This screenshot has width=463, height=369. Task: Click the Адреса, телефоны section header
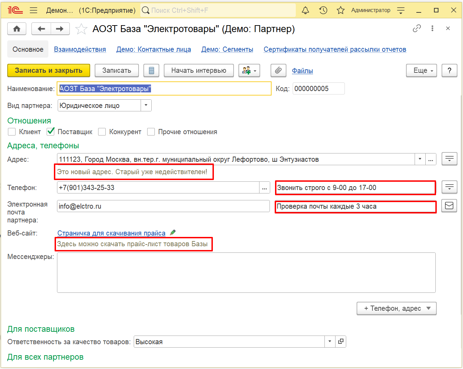pyautogui.click(x=43, y=146)
